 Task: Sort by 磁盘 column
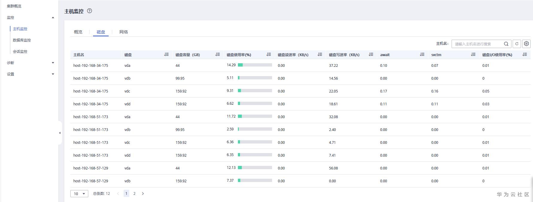(x=166, y=55)
